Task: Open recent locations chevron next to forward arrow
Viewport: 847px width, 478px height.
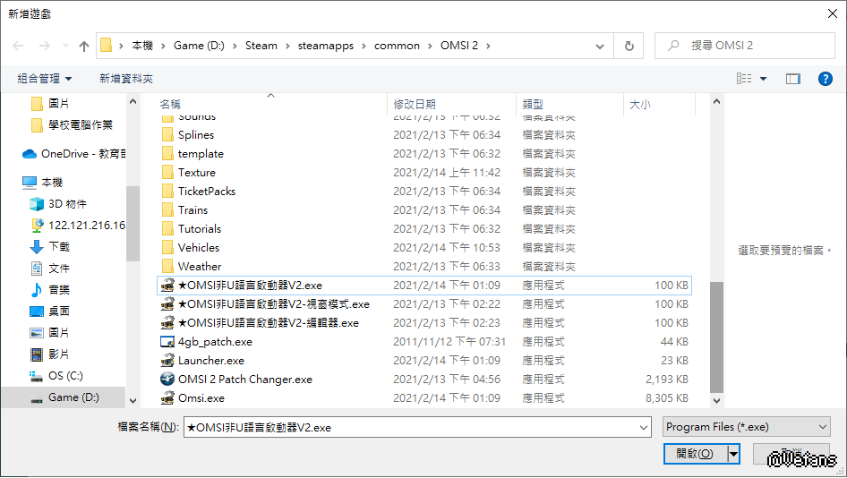Action: tap(65, 46)
